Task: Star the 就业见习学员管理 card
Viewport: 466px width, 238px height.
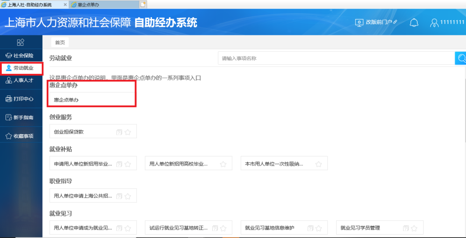Action: (414, 228)
